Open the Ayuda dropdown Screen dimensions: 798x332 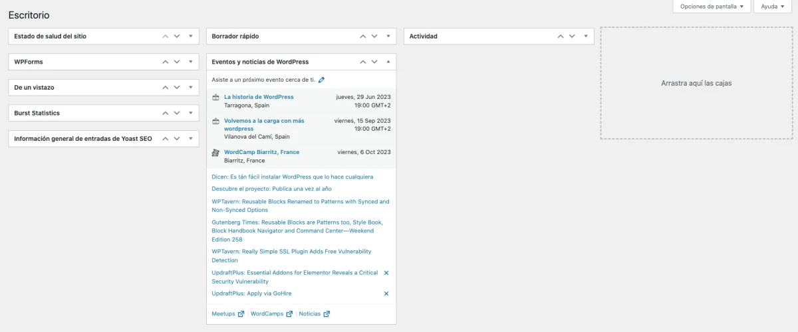[773, 7]
